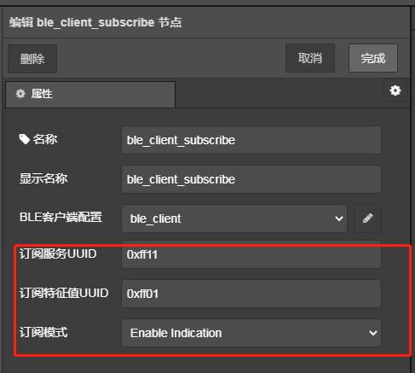Open node settings gear icon
Image resolution: width=415 pixels, height=373 pixels.
coord(395,90)
